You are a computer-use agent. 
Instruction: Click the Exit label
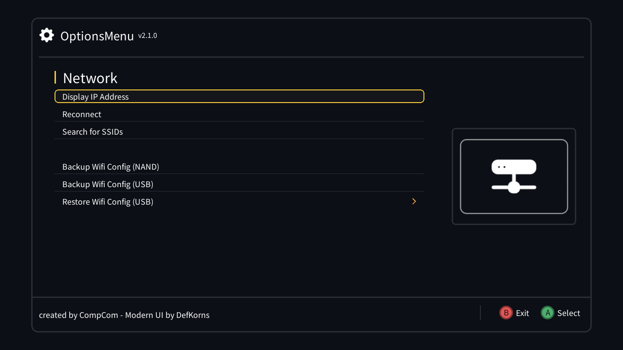tap(522, 313)
